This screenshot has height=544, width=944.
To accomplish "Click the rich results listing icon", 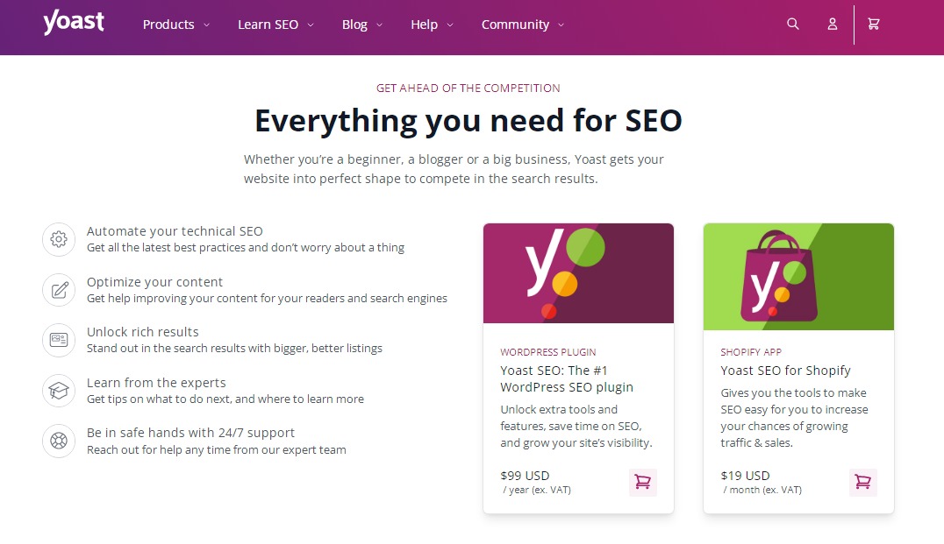I will coord(58,340).
